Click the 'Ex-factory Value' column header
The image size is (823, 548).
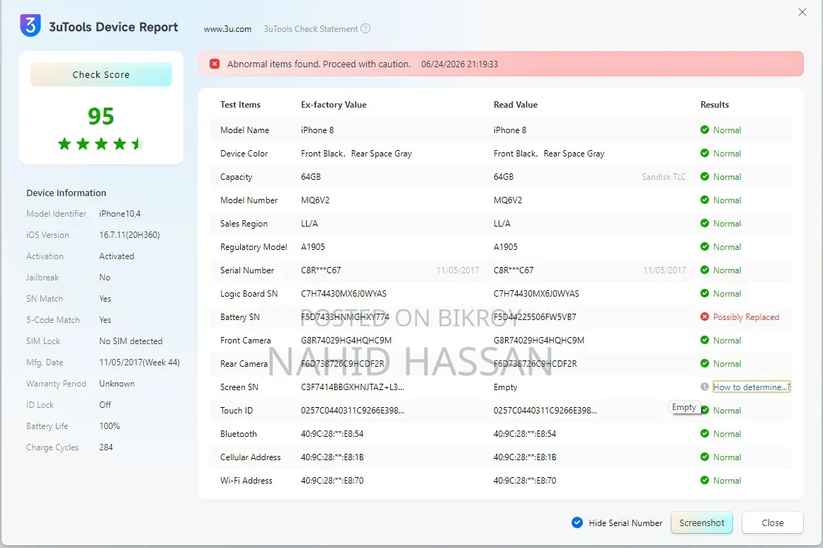pos(334,105)
